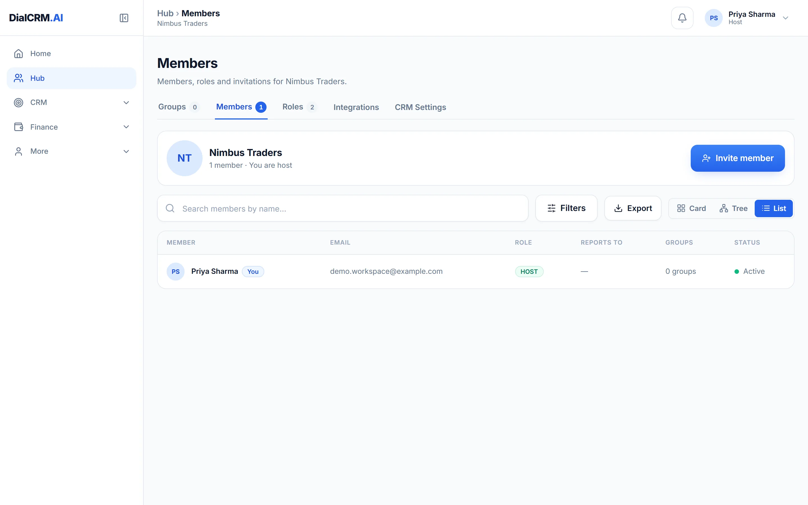
Task: Open the Groups tab
Action: [x=179, y=107]
